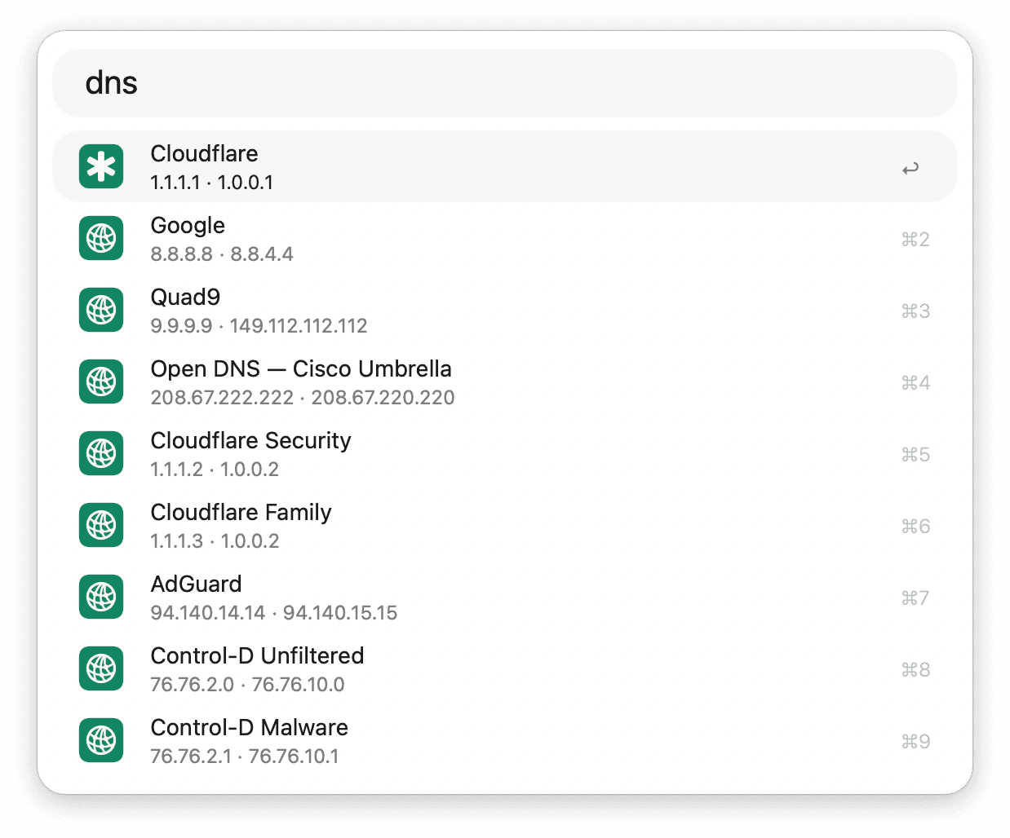Click the return arrow icon on Cloudflare row
Screen dimensions: 1010x838
pos(910,169)
